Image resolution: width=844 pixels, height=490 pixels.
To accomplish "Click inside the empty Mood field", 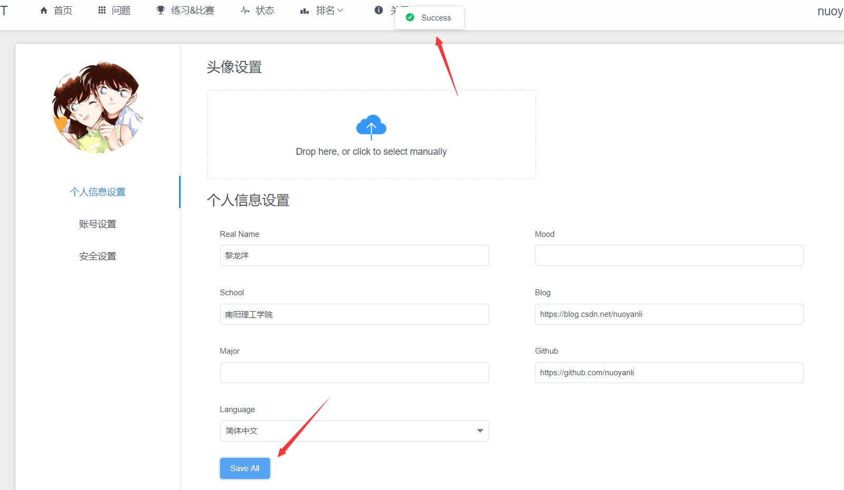I will point(669,255).
